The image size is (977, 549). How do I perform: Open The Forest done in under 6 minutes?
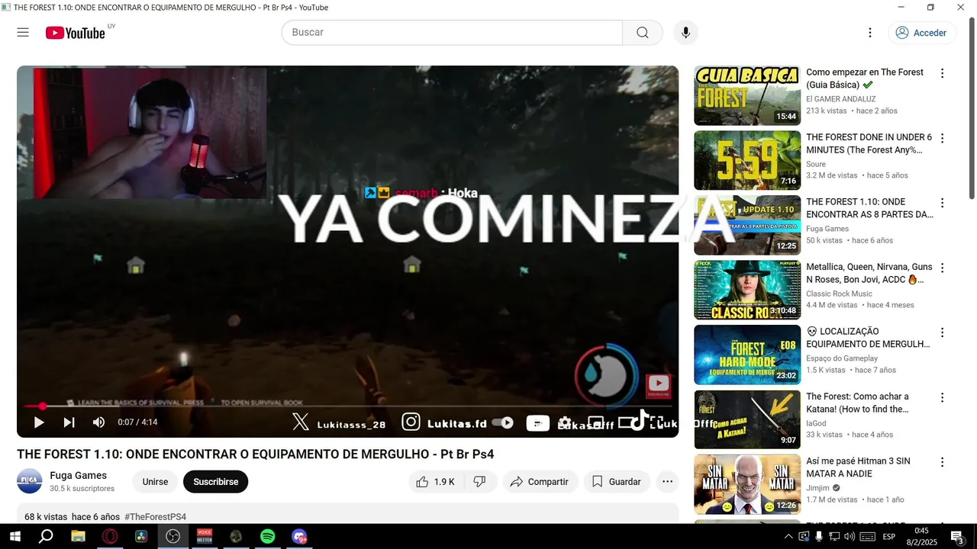(747, 160)
